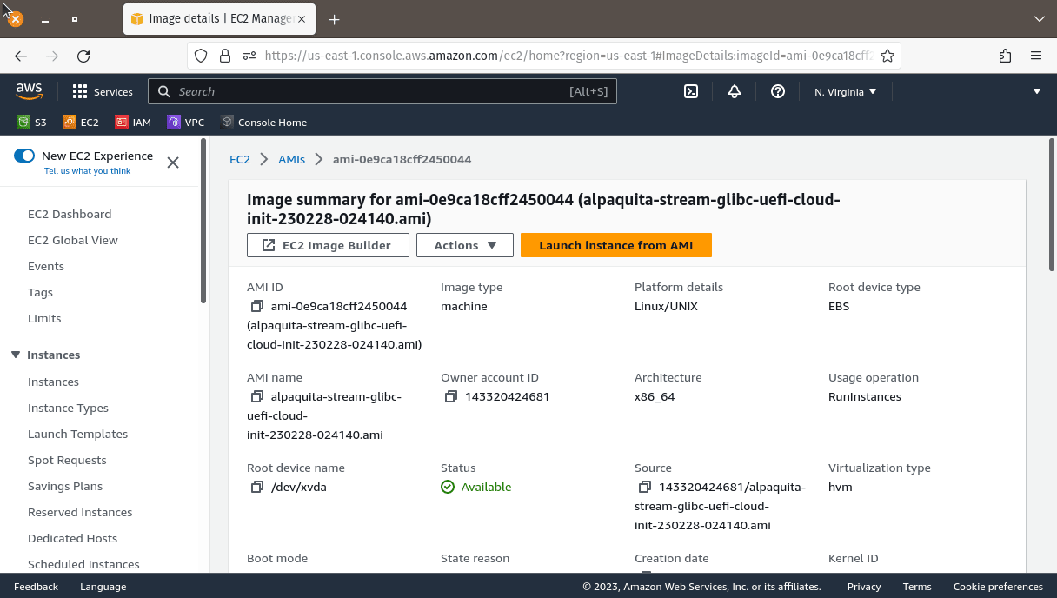Image resolution: width=1057 pixels, height=598 pixels.
Task: Copy the Owner account ID
Action: (451, 396)
